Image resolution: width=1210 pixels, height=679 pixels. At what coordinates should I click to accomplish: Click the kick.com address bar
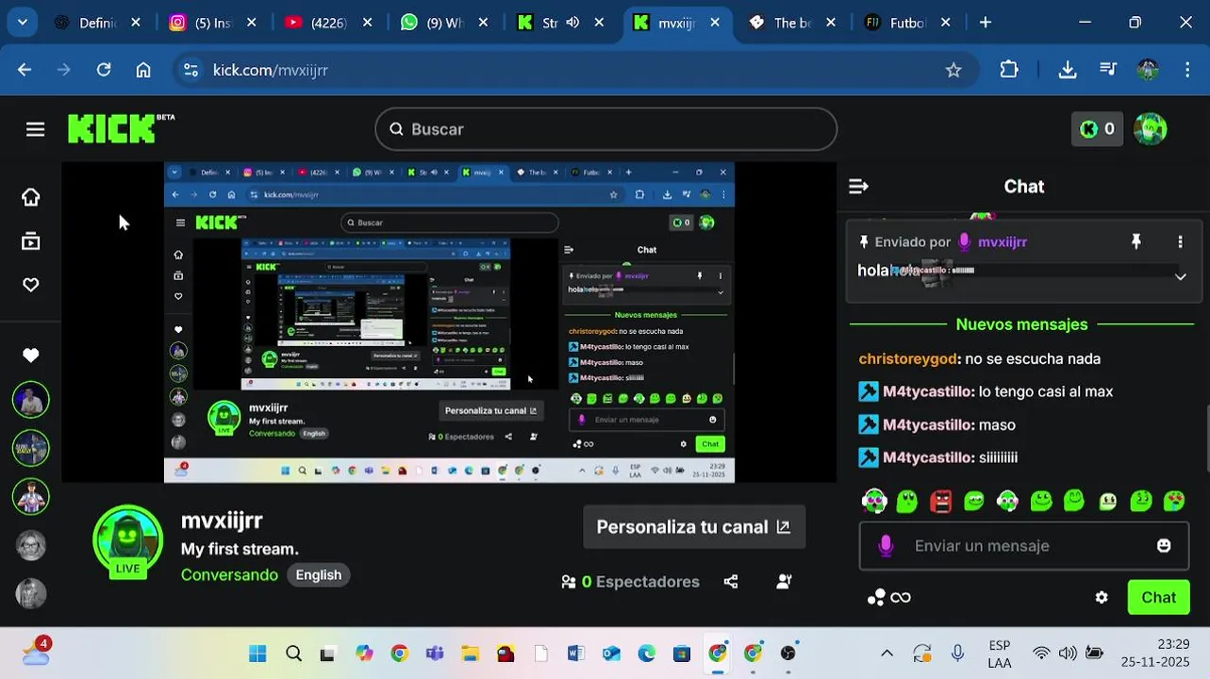point(575,70)
